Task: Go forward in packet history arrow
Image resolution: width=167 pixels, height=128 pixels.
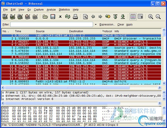Action: 100,17
